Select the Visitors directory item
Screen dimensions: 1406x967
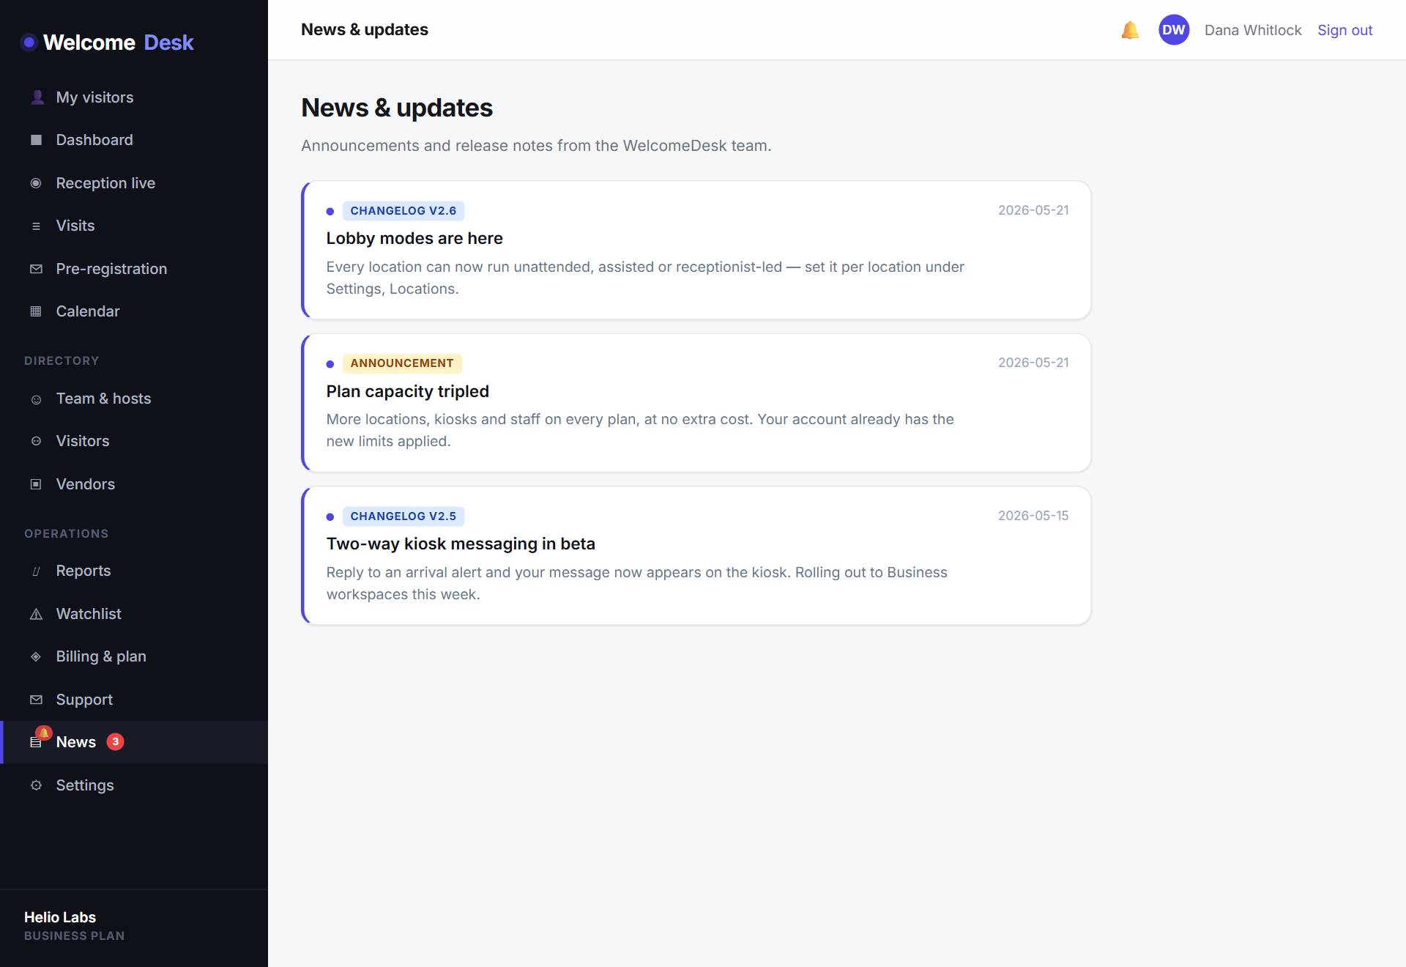(x=134, y=441)
